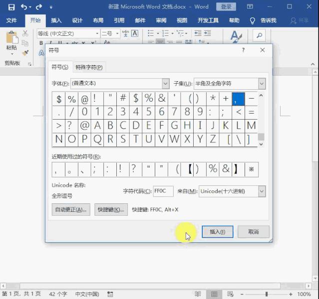Zoom out with the minus icon
The height and width of the screenshot is (299, 319).
(x=242, y=294)
